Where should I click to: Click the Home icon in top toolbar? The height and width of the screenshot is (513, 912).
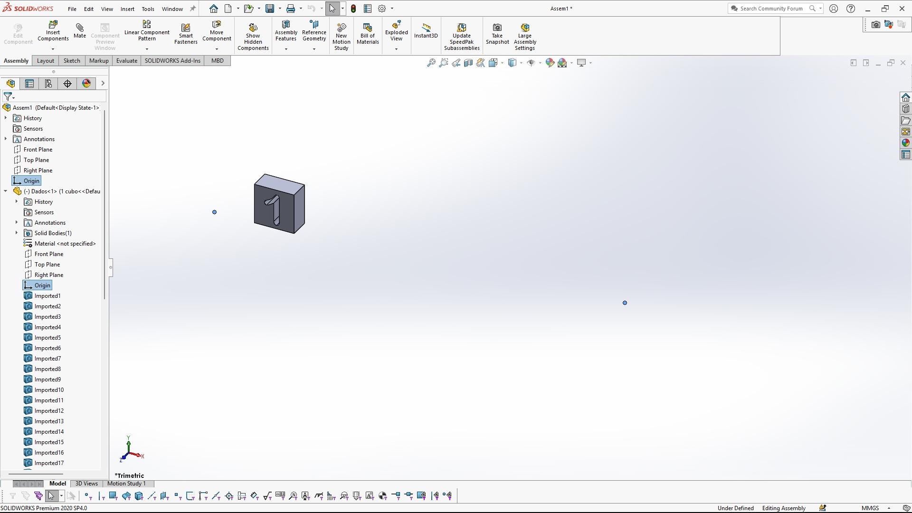[x=214, y=9]
